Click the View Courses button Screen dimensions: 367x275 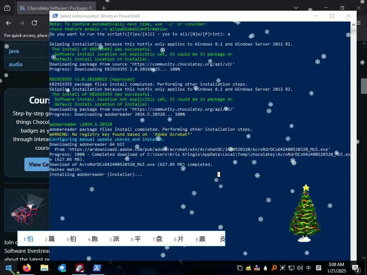point(37,164)
